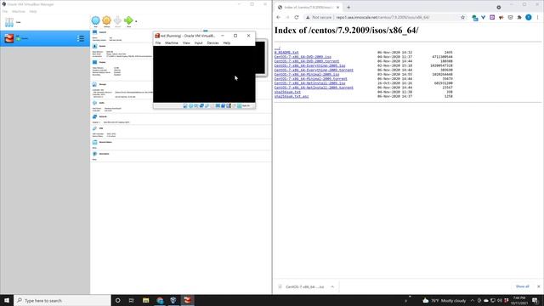Click CentOS-7-x86_64-NetInstall-2009.torrent link
Viewport: 544px width, 306px height.
point(314,88)
